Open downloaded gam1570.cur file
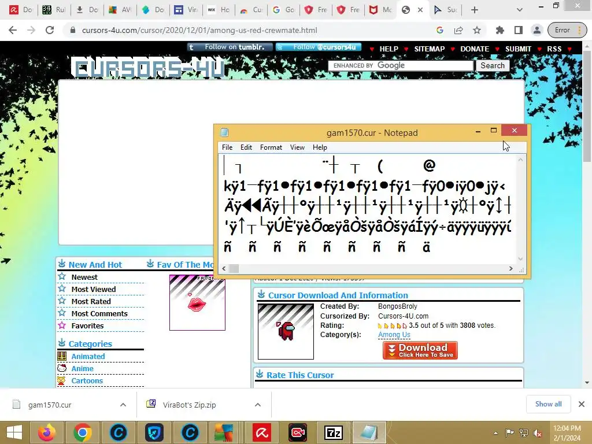 pyautogui.click(x=50, y=405)
